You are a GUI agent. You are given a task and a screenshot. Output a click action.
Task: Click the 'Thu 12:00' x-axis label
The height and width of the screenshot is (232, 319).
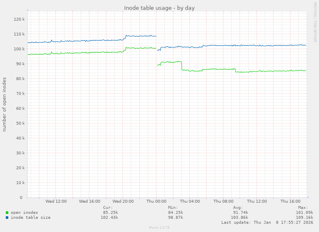(257, 201)
